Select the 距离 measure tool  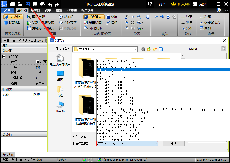coord(205,17)
